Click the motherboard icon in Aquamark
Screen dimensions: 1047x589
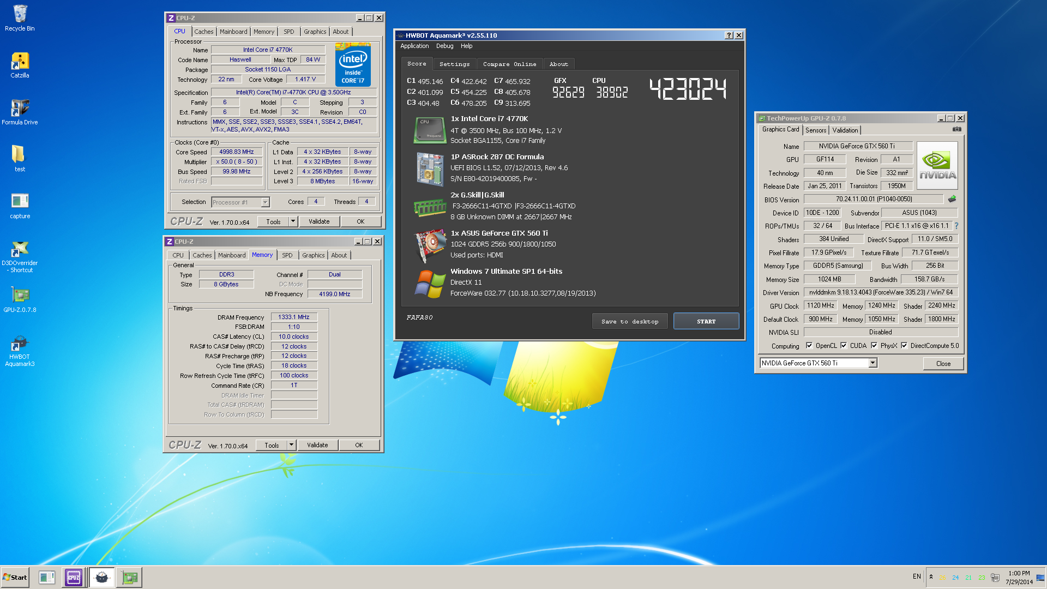click(x=430, y=169)
